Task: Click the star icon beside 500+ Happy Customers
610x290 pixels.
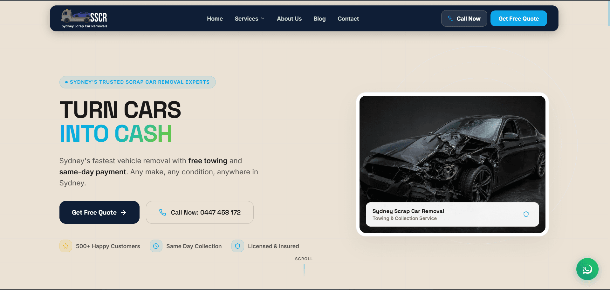Action: pyautogui.click(x=65, y=246)
